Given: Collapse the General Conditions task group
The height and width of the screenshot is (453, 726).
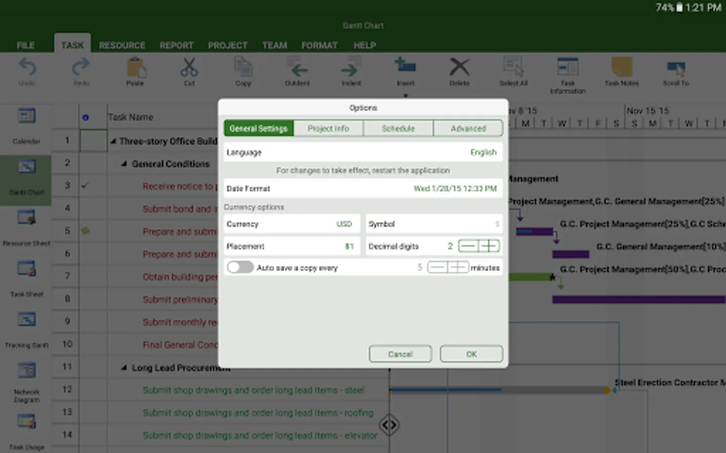Looking at the screenshot, I should 124,164.
